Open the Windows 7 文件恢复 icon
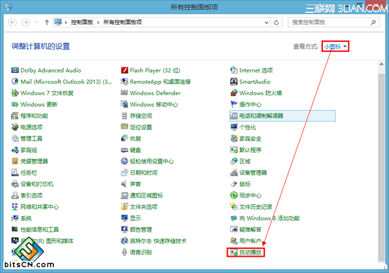Image resolution: width=389 pixels, height=273 pixels. click(x=15, y=93)
